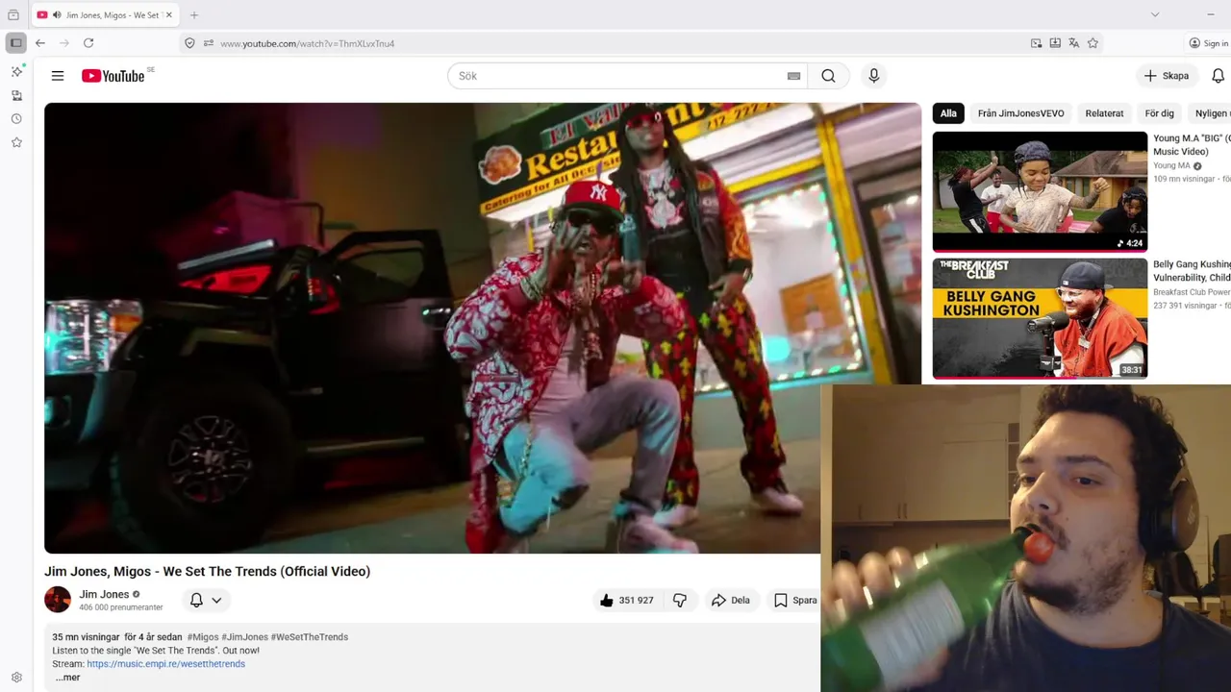The height and width of the screenshot is (692, 1231).
Task: Open synced tabs sidebar icon
Action: 16,95
